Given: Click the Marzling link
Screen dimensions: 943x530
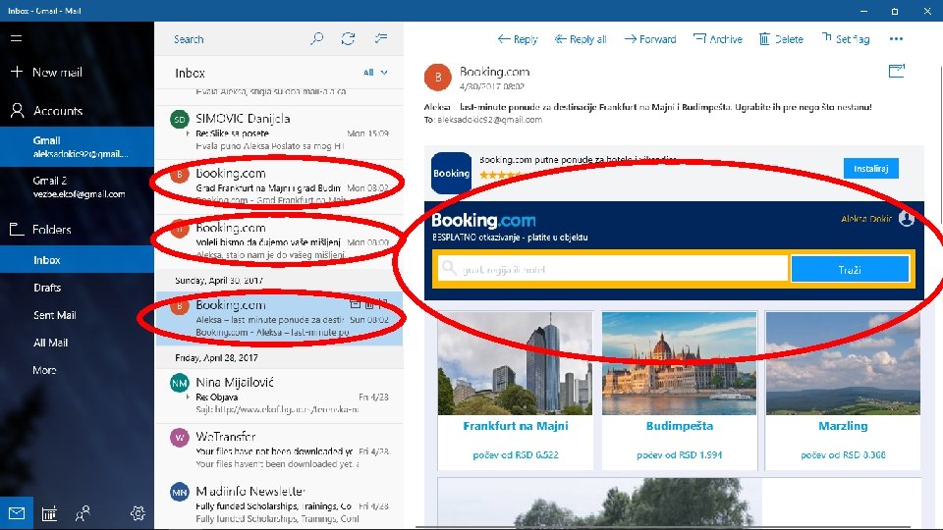Looking at the screenshot, I should click(843, 426).
